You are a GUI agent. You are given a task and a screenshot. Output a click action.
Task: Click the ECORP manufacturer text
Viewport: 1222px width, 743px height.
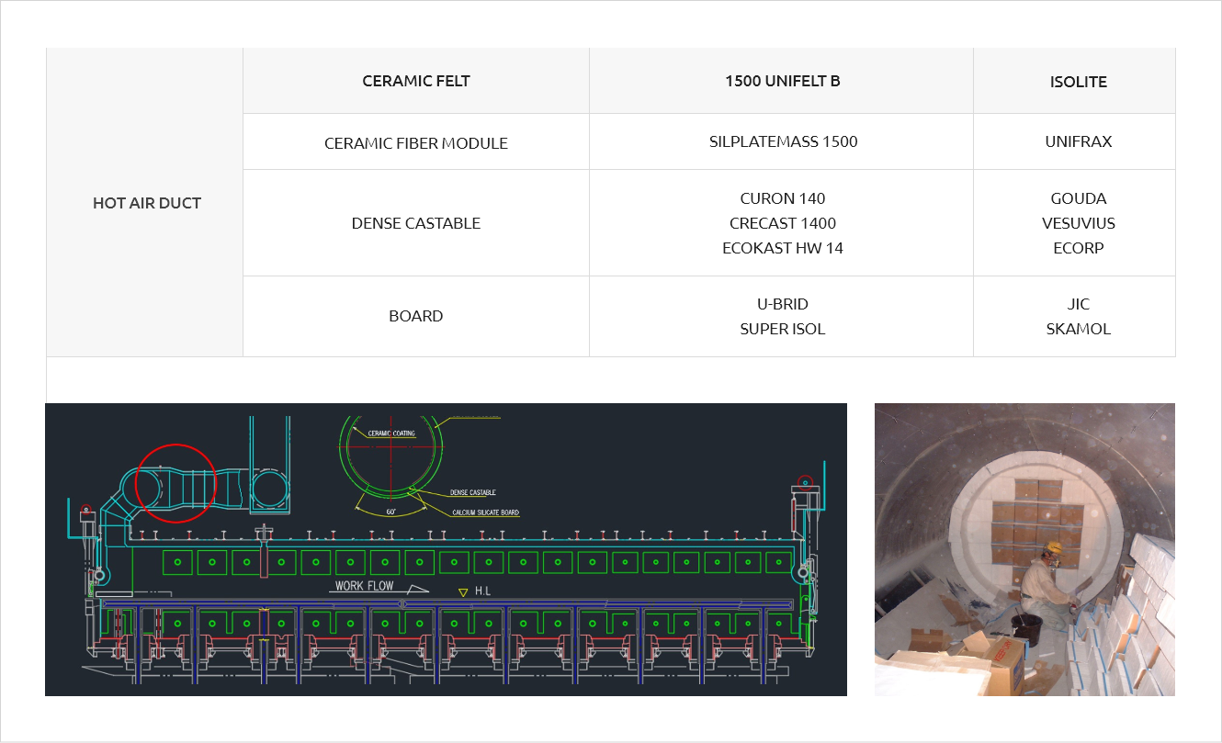[x=1079, y=248]
